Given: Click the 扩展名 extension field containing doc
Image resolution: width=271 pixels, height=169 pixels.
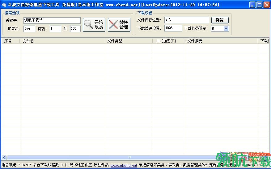Looking at the screenshot, I should (29, 29).
